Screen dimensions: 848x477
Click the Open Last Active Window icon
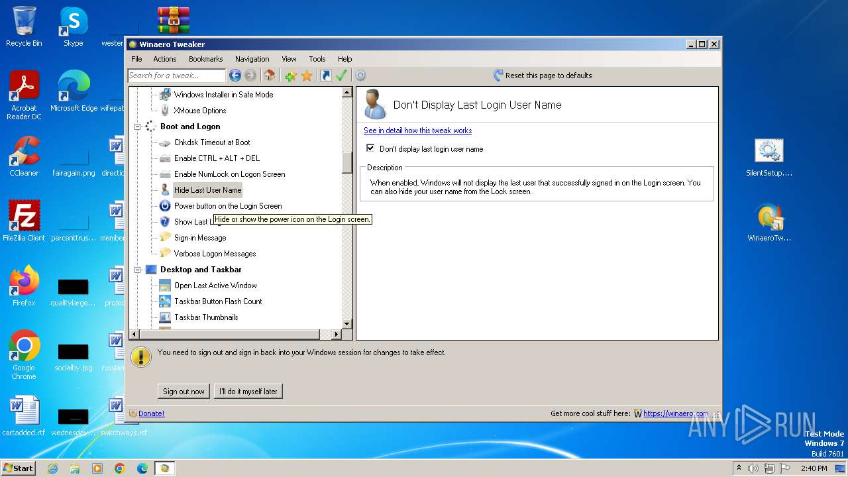pyautogui.click(x=165, y=286)
